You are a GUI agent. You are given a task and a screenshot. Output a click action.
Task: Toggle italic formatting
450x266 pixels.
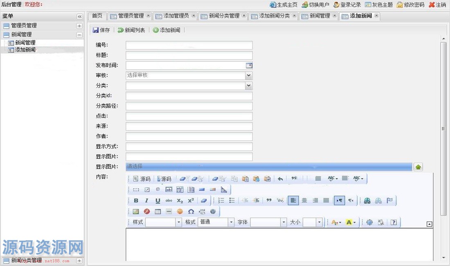(147, 201)
